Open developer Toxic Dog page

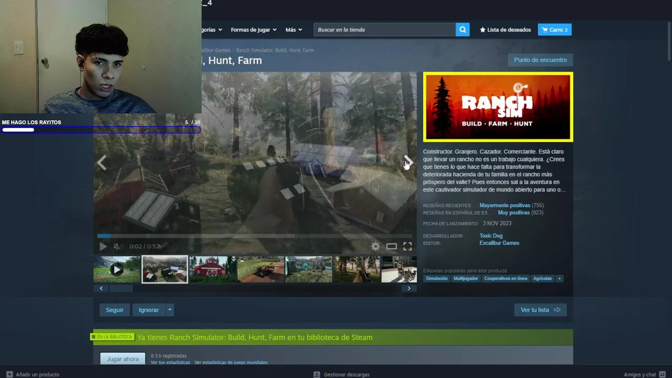(491, 236)
